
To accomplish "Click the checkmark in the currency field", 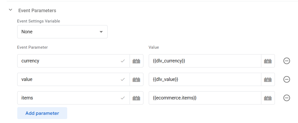I will [123, 61].
